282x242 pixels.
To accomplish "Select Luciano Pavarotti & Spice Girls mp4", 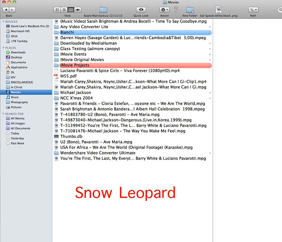I will [x=133, y=71].
